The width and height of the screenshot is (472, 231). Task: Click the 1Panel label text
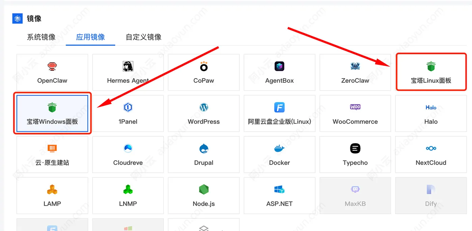click(128, 122)
